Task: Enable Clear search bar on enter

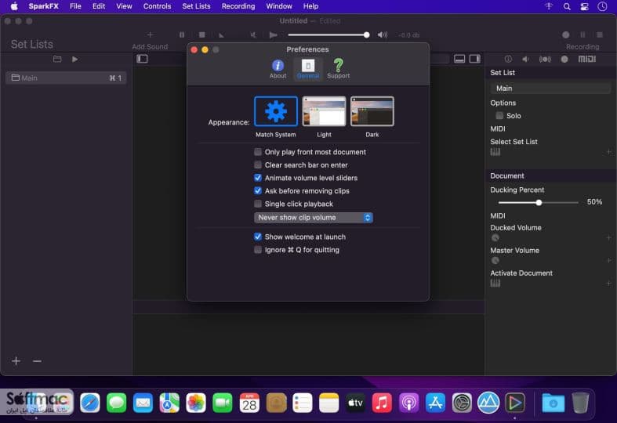Action: [x=258, y=164]
